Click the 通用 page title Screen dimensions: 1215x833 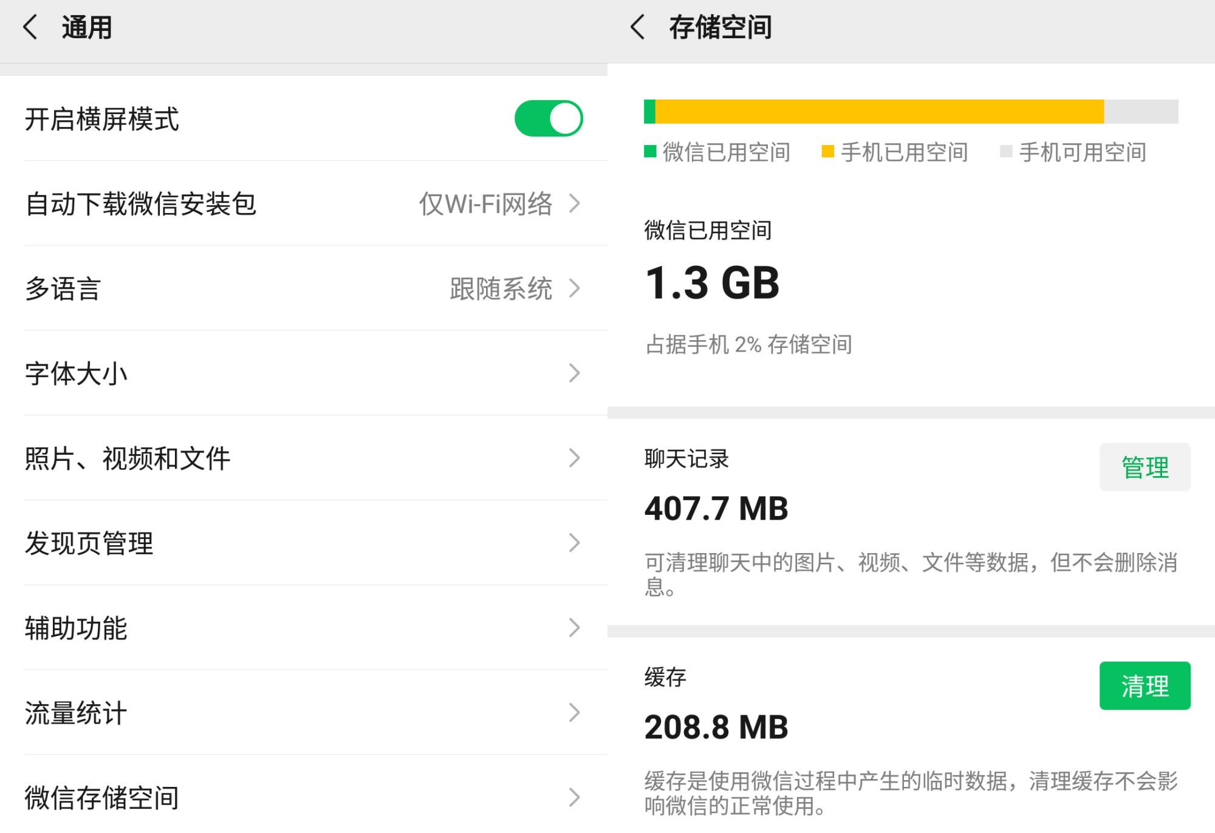tap(87, 27)
